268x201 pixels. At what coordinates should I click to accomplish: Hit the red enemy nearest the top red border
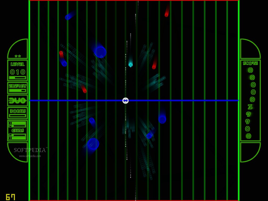166,15
